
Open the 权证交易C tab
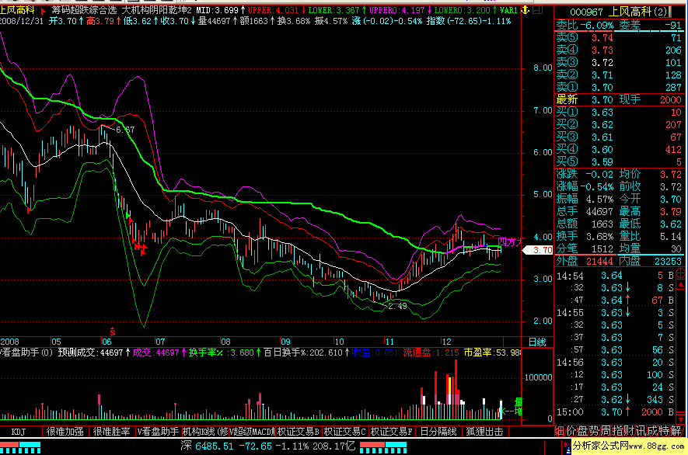click(x=345, y=432)
